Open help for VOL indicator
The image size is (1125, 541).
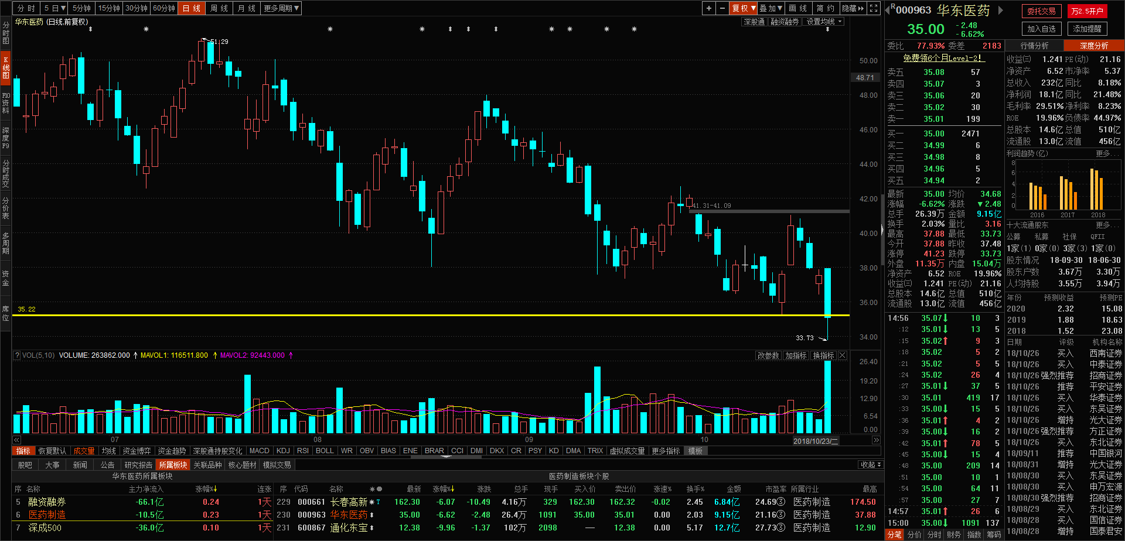pyautogui.click(x=17, y=355)
